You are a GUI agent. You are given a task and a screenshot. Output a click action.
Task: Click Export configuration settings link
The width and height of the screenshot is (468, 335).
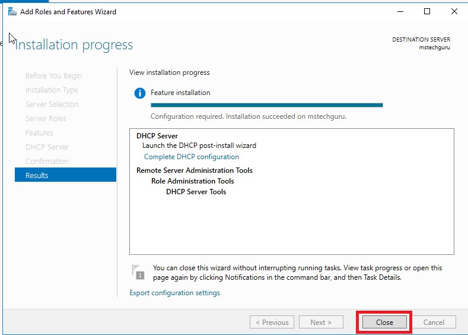click(174, 293)
